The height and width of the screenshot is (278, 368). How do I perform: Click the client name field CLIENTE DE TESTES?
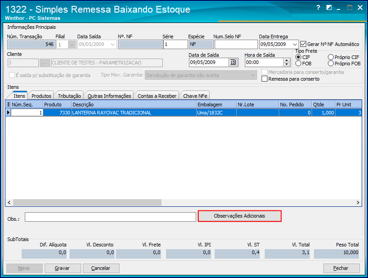click(x=106, y=63)
